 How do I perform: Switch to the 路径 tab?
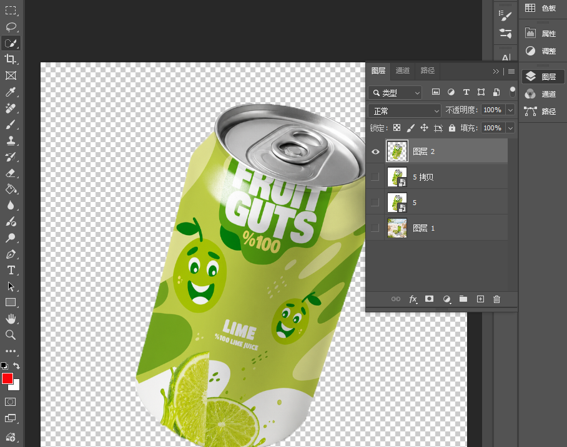click(427, 70)
